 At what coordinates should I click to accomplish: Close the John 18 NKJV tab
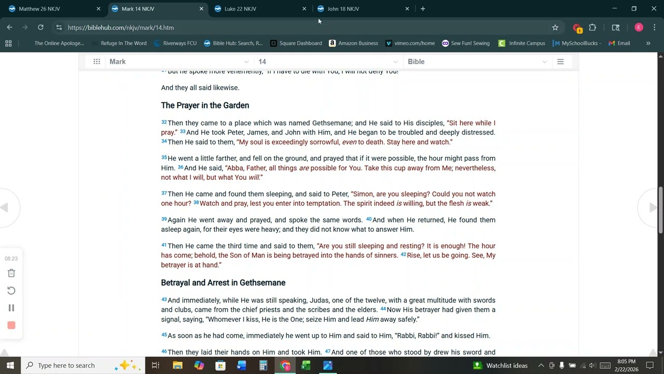tap(407, 9)
